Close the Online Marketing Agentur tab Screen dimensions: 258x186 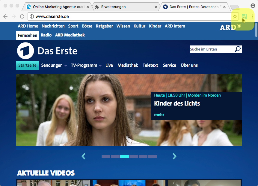click(88, 7)
